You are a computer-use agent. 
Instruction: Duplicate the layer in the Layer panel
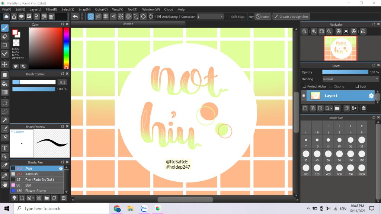[347, 108]
